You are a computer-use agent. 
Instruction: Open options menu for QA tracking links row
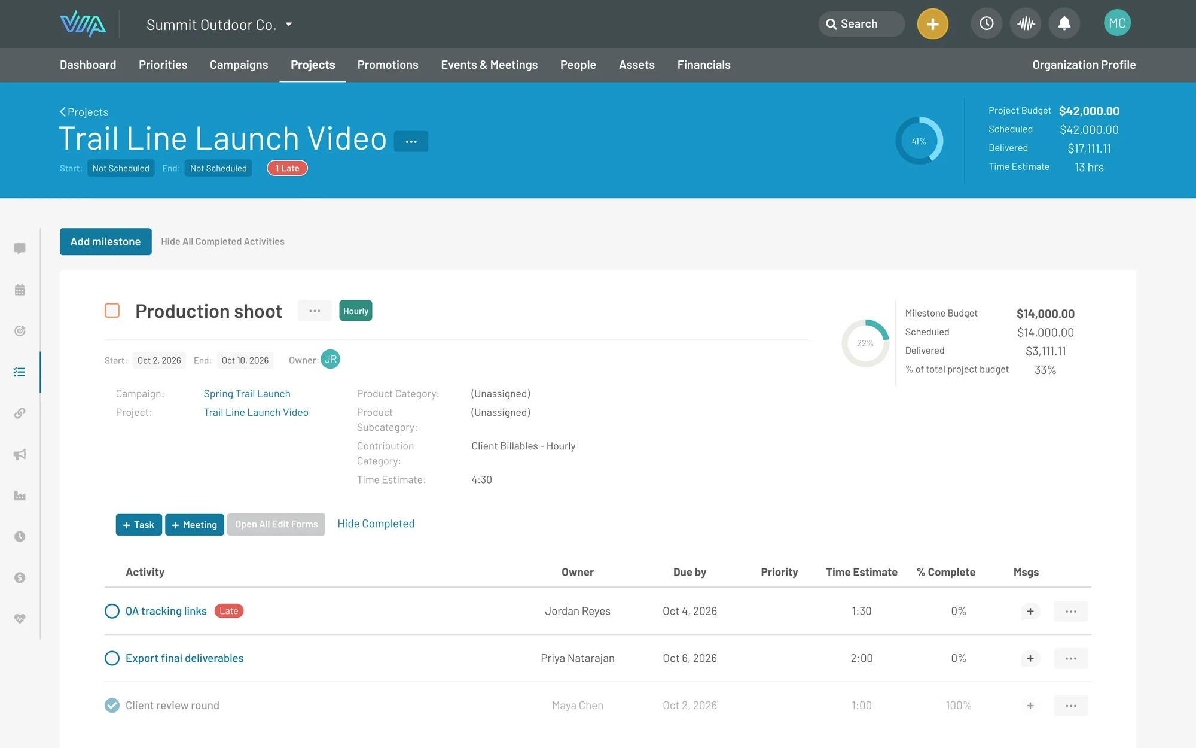[1071, 611]
